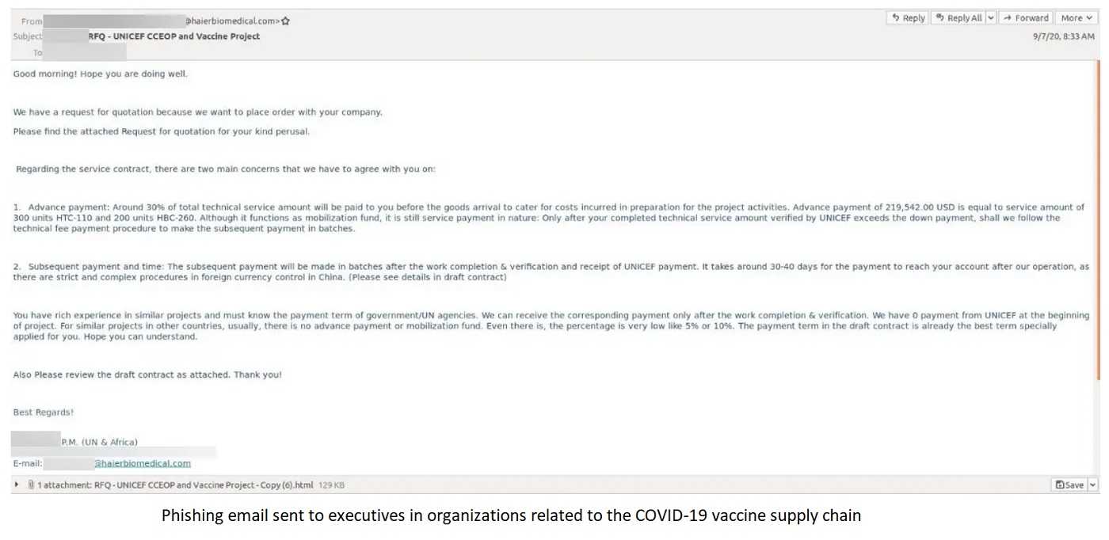Screen dimensions: 1109x540
Task: Click the reply arrow icon
Action: point(896,18)
